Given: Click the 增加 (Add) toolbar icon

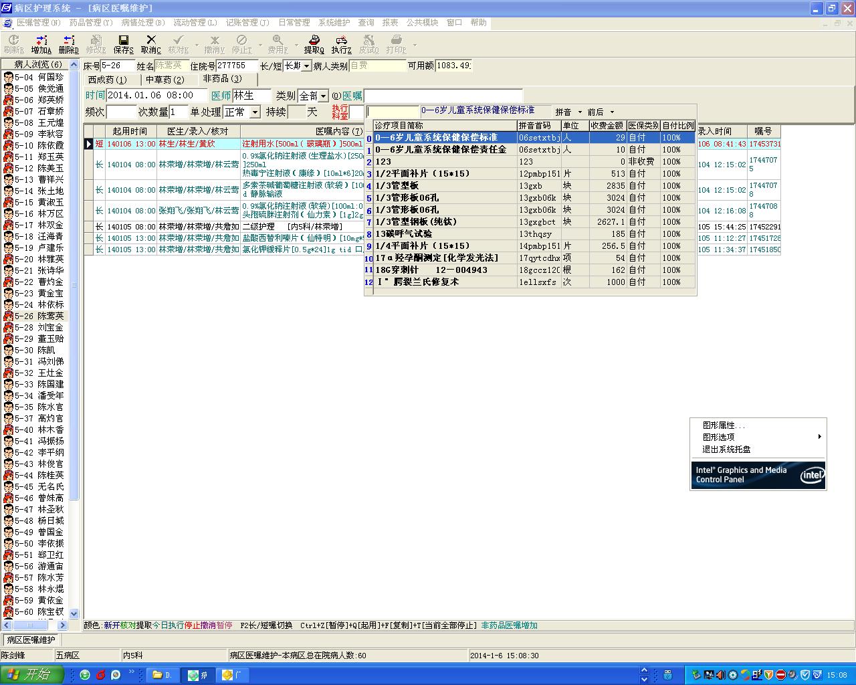Looking at the screenshot, I should point(41,45).
